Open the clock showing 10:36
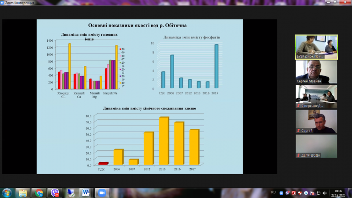 click(x=338, y=193)
